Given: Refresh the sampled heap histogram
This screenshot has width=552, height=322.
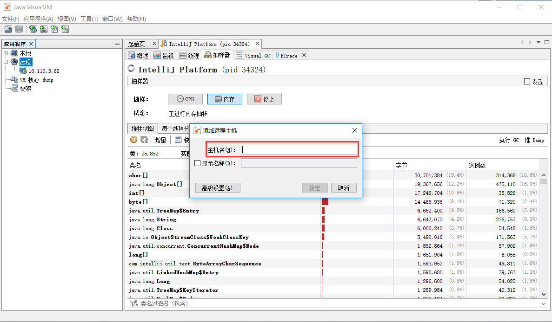Looking at the screenshot, I should [143, 140].
